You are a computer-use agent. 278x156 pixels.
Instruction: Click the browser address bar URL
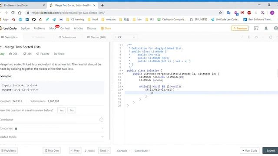pos(68,13)
